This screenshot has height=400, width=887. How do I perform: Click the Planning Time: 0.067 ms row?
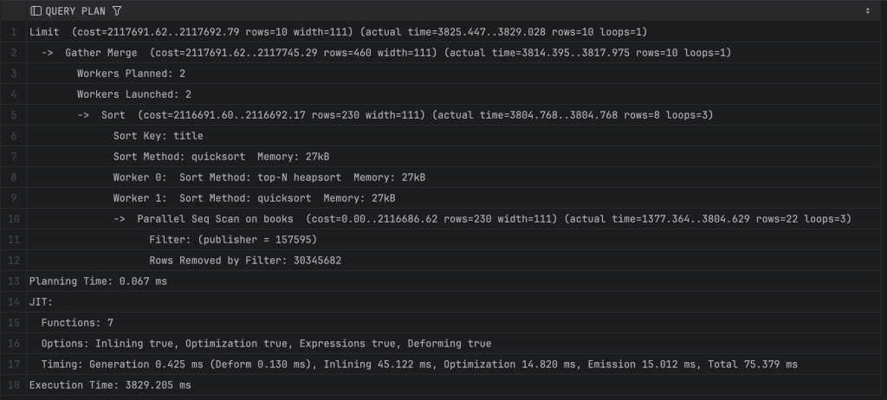click(x=98, y=281)
